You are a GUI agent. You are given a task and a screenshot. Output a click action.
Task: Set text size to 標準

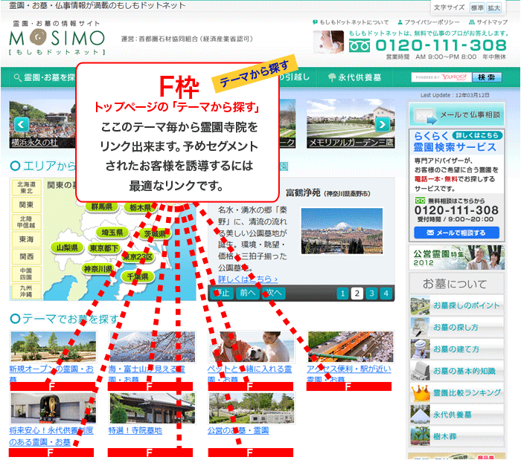(477, 8)
